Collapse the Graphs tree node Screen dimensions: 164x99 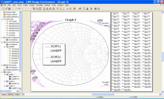click(2, 72)
